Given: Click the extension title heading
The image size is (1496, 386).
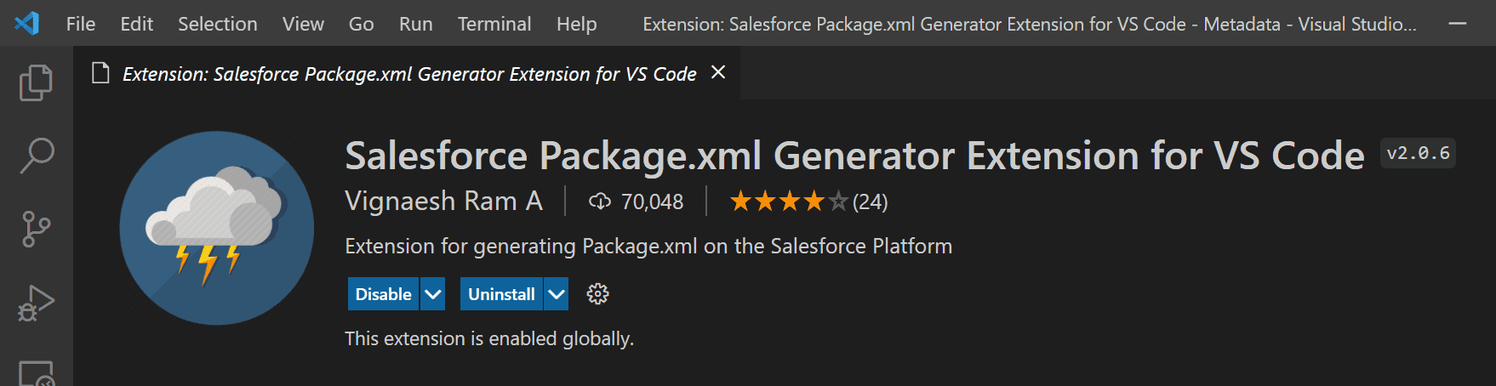Looking at the screenshot, I should pyautogui.click(x=854, y=156).
